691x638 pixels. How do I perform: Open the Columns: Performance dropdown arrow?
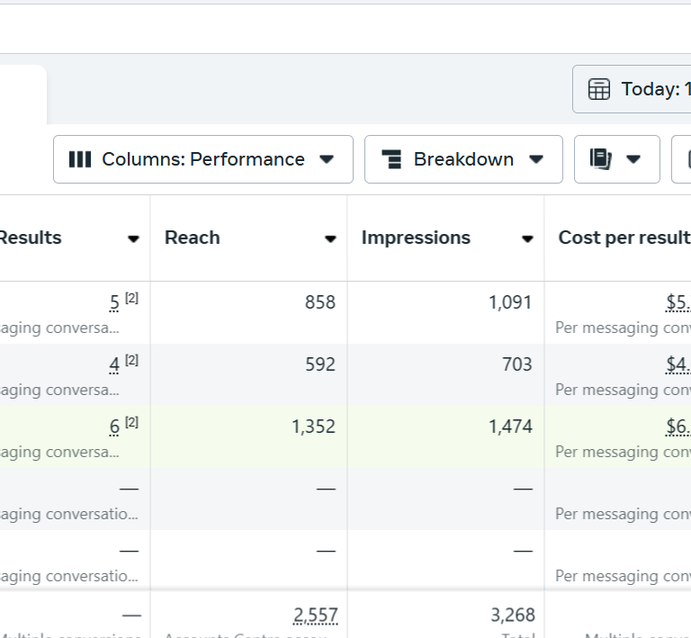[x=327, y=159]
